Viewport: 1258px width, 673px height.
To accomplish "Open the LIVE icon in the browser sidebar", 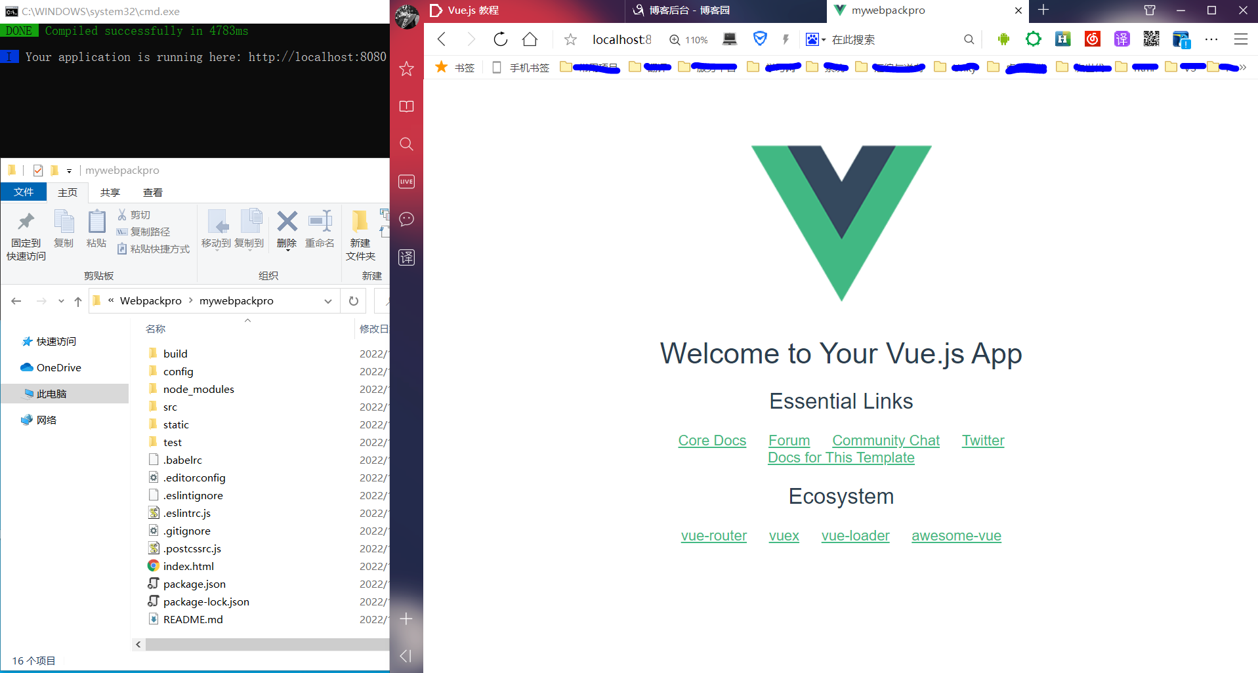I will 407,182.
